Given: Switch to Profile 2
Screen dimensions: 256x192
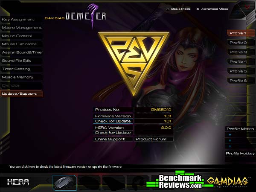Looking at the screenshot, I should point(239,43).
